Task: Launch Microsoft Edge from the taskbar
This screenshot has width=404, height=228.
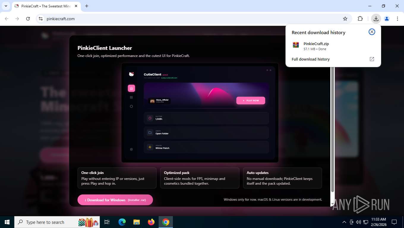Action: [122, 222]
